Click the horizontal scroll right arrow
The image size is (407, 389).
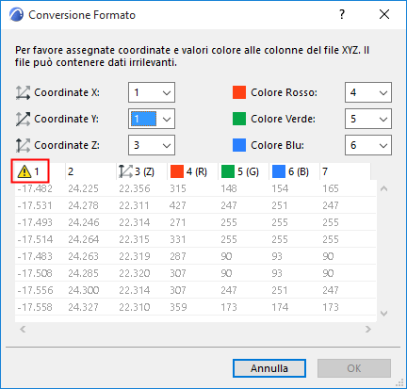tap(368, 329)
